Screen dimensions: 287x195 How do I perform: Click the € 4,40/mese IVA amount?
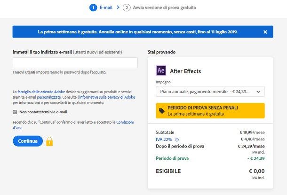252,139
